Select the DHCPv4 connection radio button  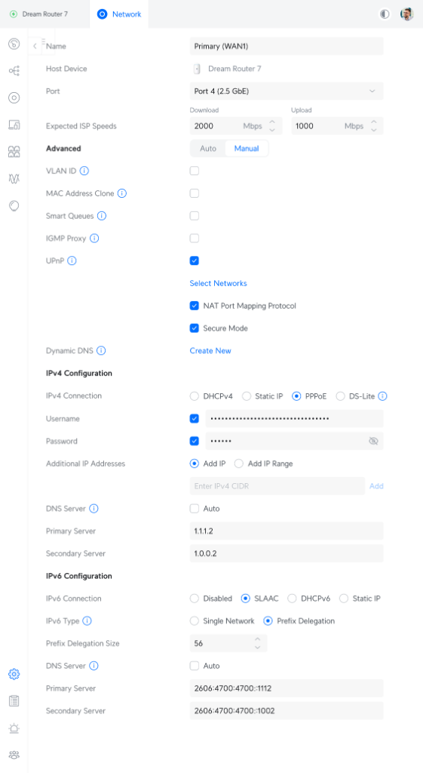point(195,396)
